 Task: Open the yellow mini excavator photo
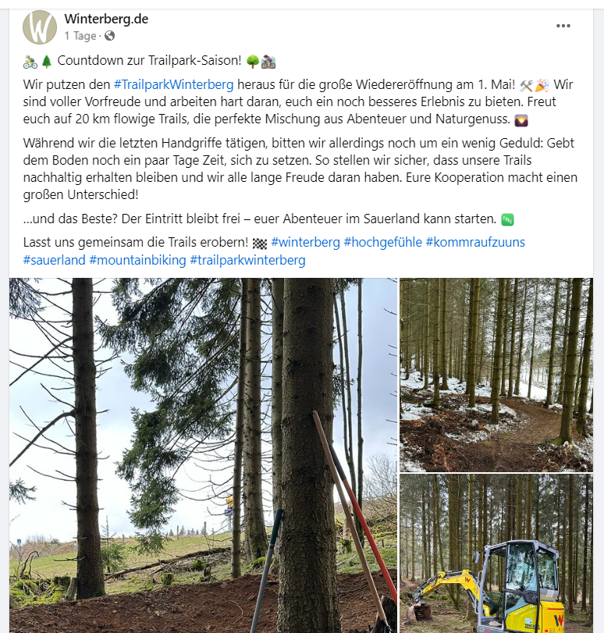coord(496,554)
